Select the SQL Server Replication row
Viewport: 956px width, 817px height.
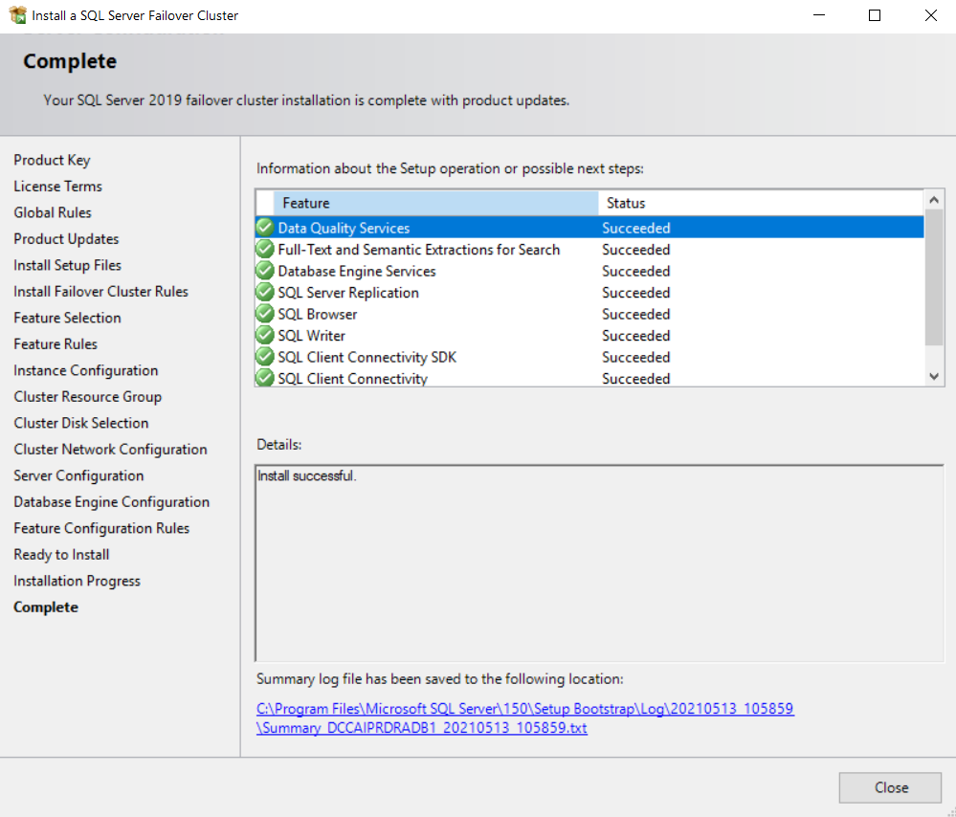point(589,292)
